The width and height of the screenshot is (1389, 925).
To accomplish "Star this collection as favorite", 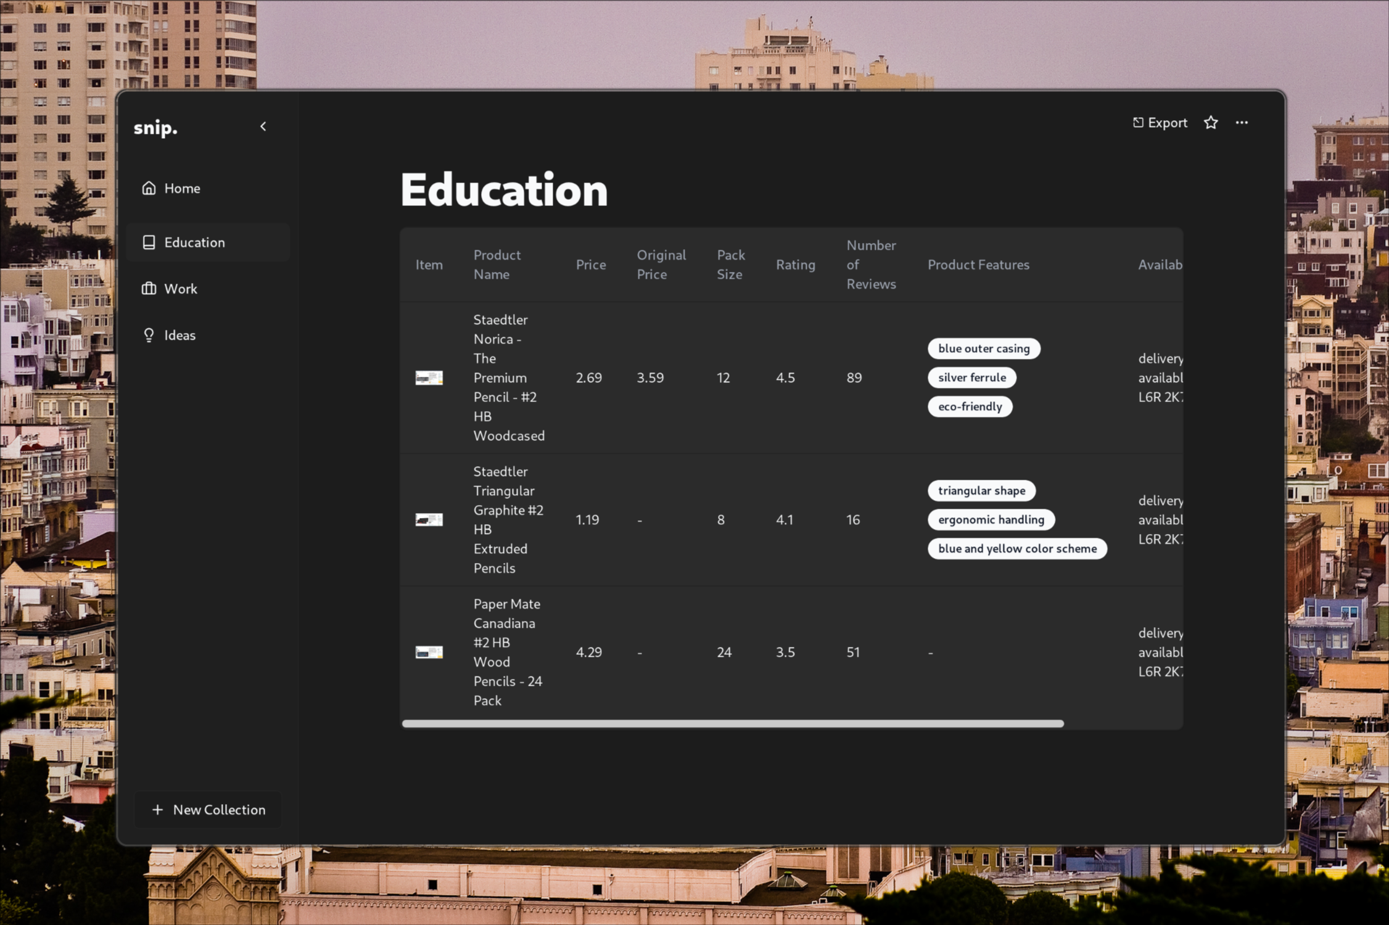I will click(1211, 123).
